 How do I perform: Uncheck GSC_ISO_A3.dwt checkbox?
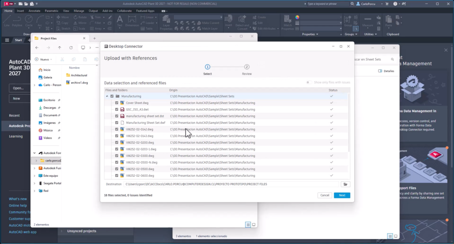click(x=117, y=110)
